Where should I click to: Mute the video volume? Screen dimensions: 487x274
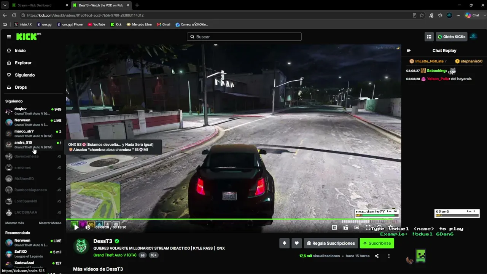point(88,227)
